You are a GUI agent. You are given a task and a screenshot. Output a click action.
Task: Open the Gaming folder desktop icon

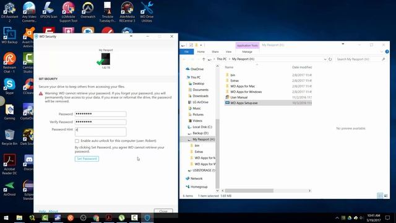point(9,111)
